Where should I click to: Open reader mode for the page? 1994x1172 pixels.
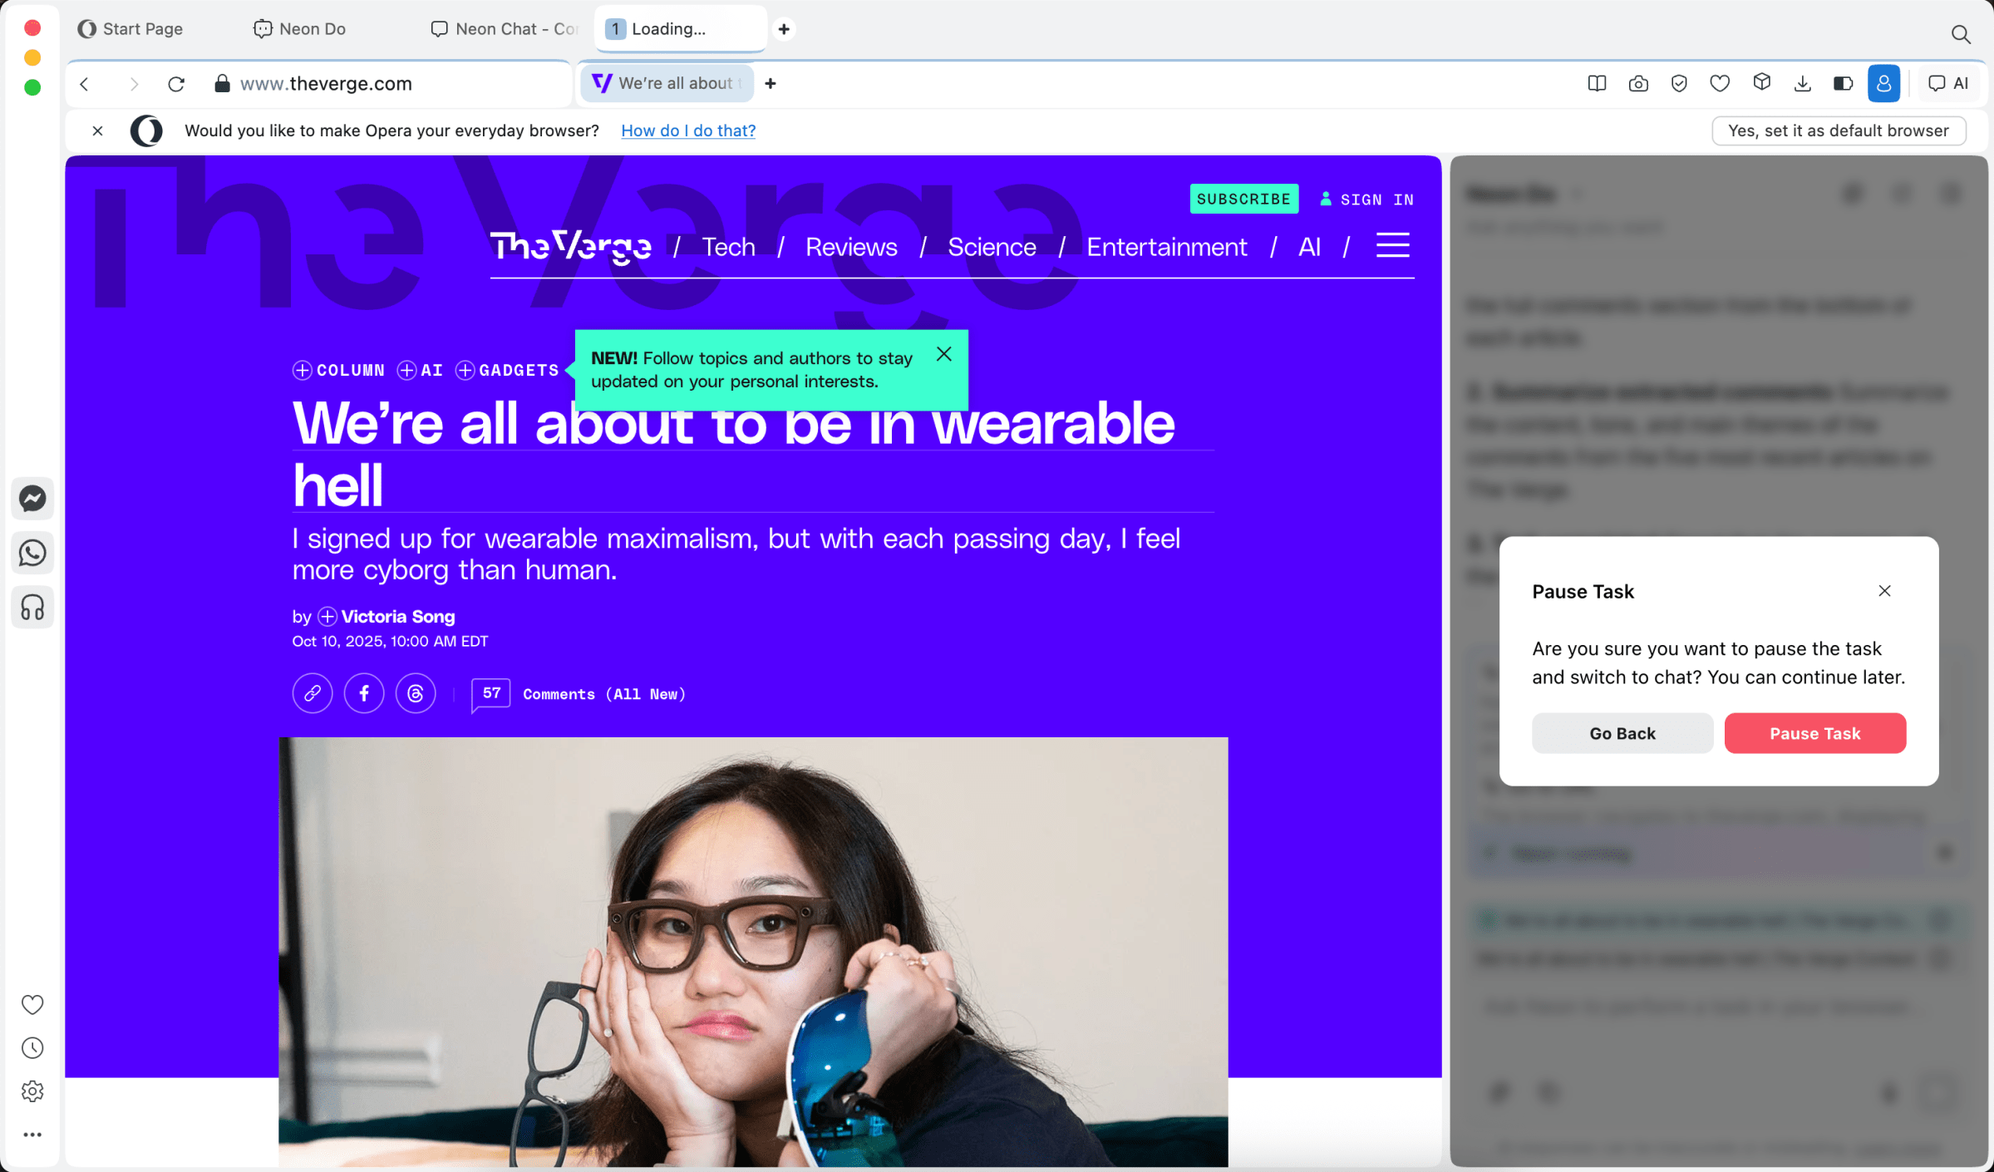pos(1597,83)
